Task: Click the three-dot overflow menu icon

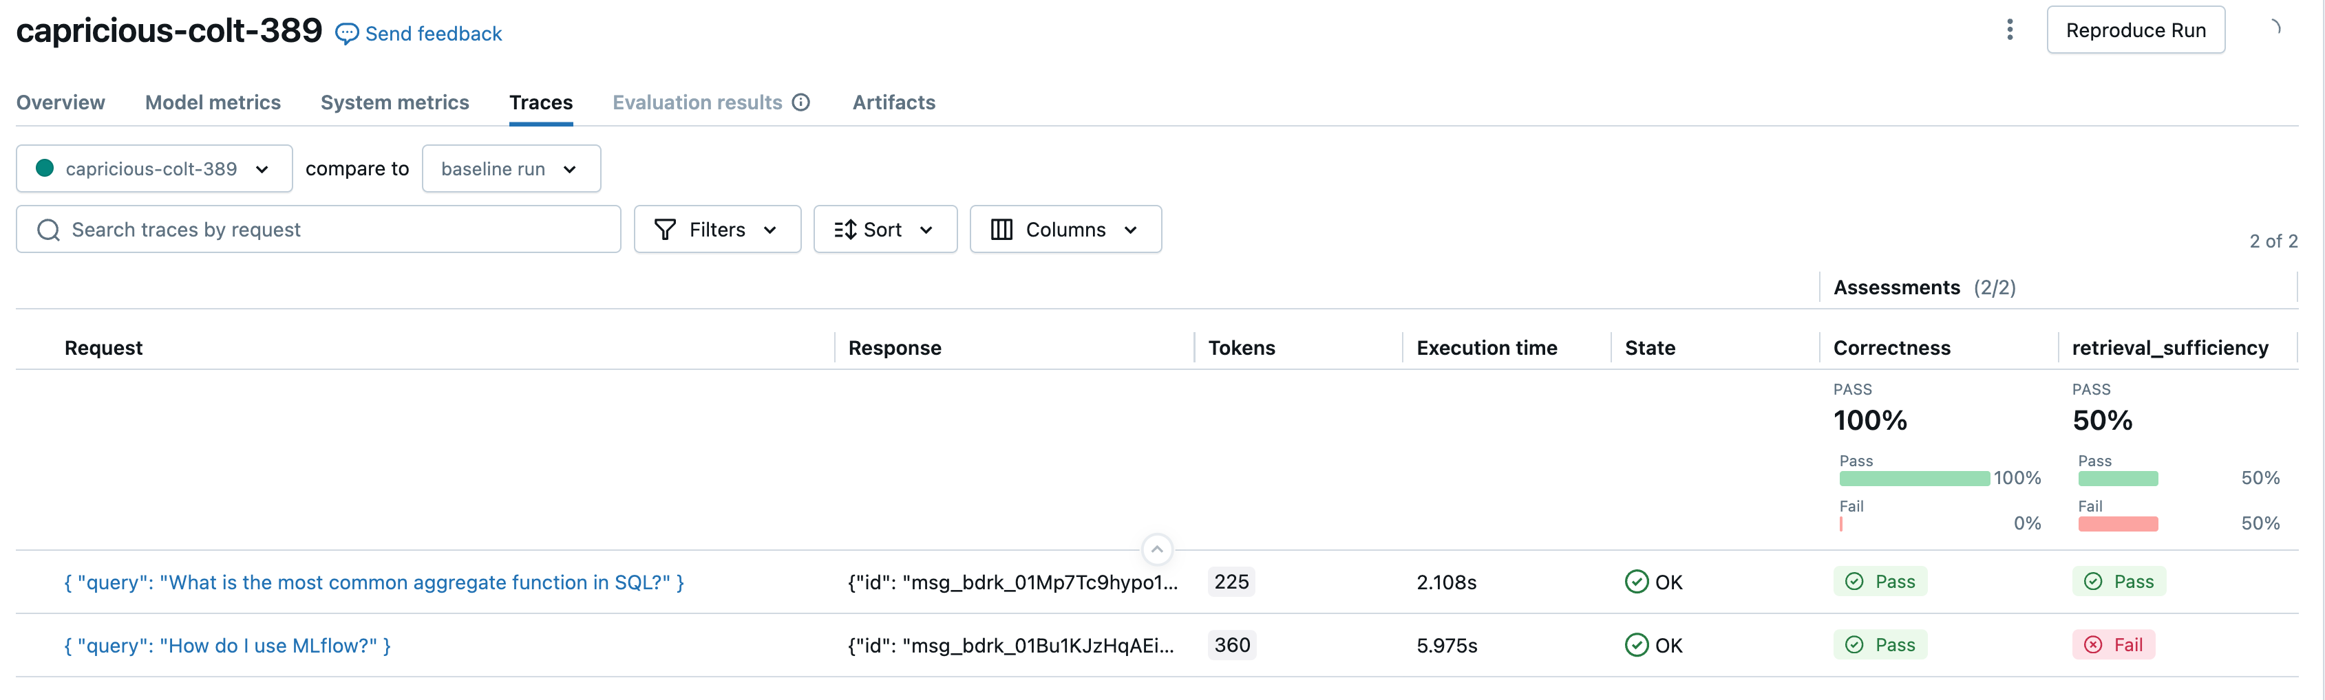Action: click(2009, 30)
